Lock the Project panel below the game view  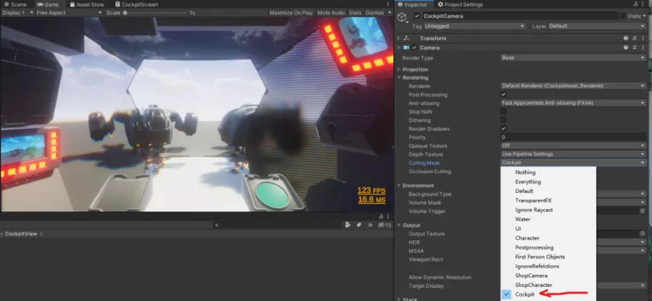click(x=381, y=217)
